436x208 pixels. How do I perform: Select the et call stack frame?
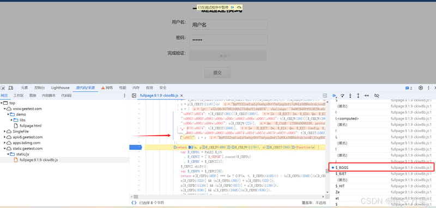pos(381,198)
